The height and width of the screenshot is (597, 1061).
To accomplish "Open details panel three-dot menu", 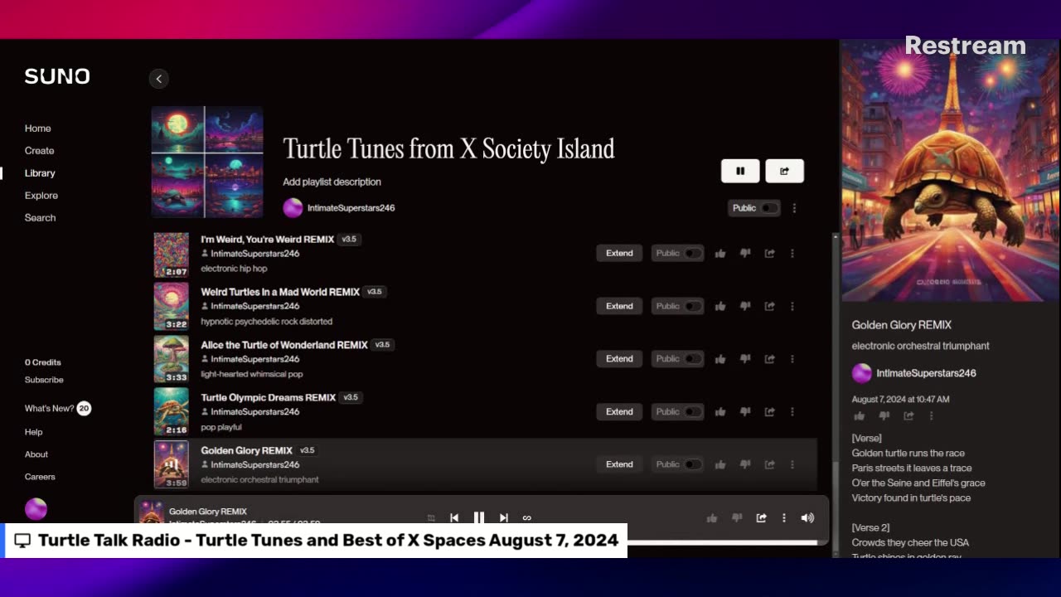I will pos(932,415).
